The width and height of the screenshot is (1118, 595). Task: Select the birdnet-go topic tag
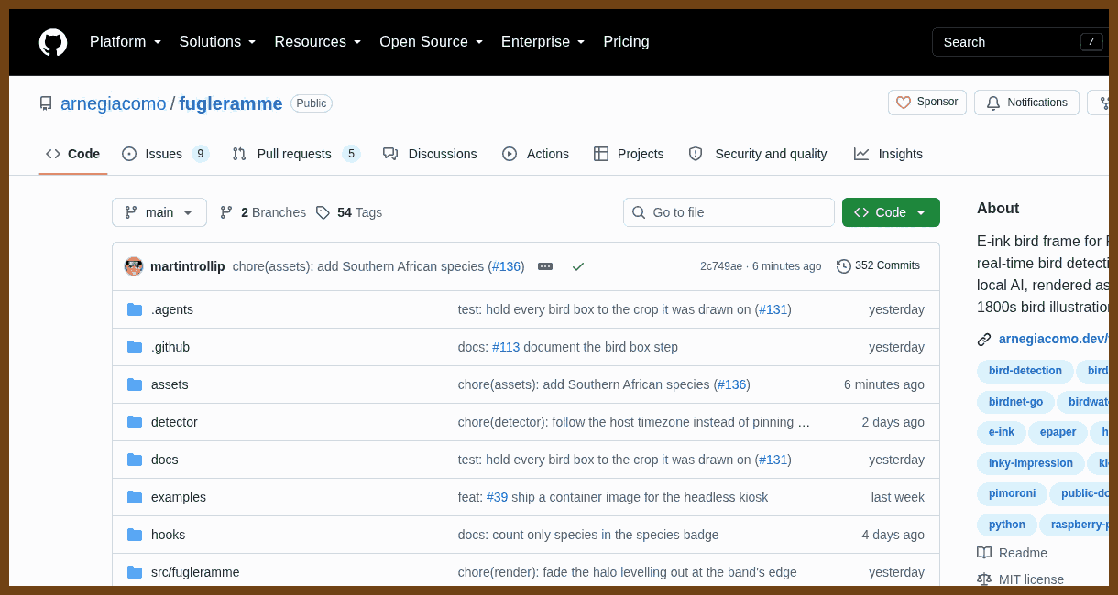1015,403
